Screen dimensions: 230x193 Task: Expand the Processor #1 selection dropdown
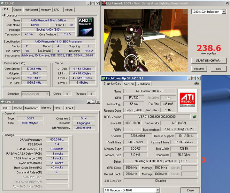pos(47,94)
